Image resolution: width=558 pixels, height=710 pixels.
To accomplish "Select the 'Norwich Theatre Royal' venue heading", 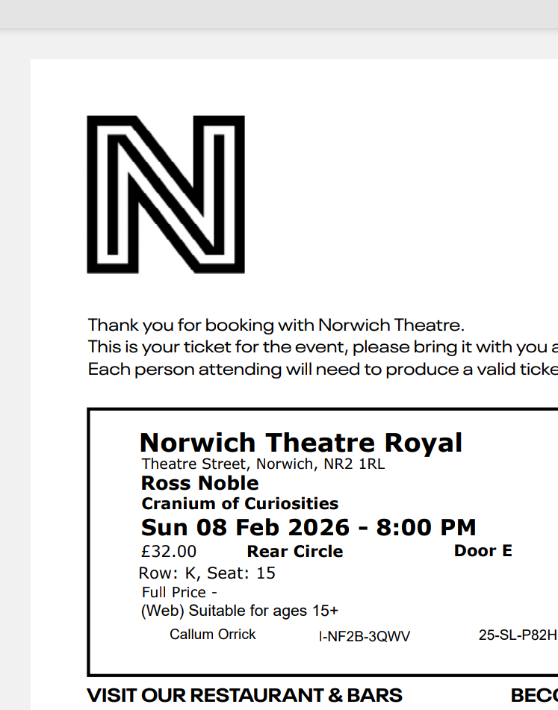I will coord(301,443).
